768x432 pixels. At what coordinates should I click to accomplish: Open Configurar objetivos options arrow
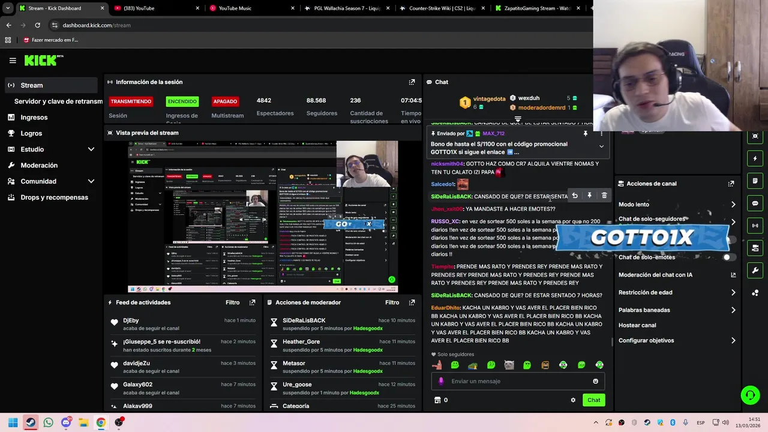point(733,341)
